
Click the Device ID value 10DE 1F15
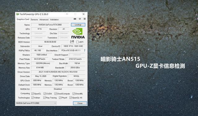click(73, 46)
